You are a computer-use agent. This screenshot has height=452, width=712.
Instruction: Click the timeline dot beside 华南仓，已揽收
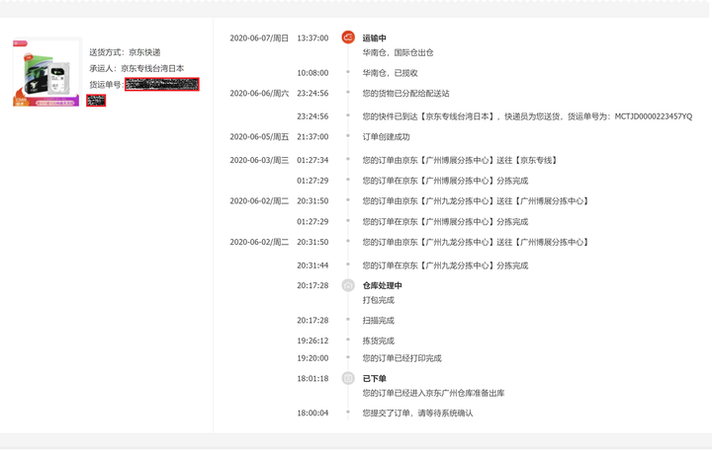348,72
